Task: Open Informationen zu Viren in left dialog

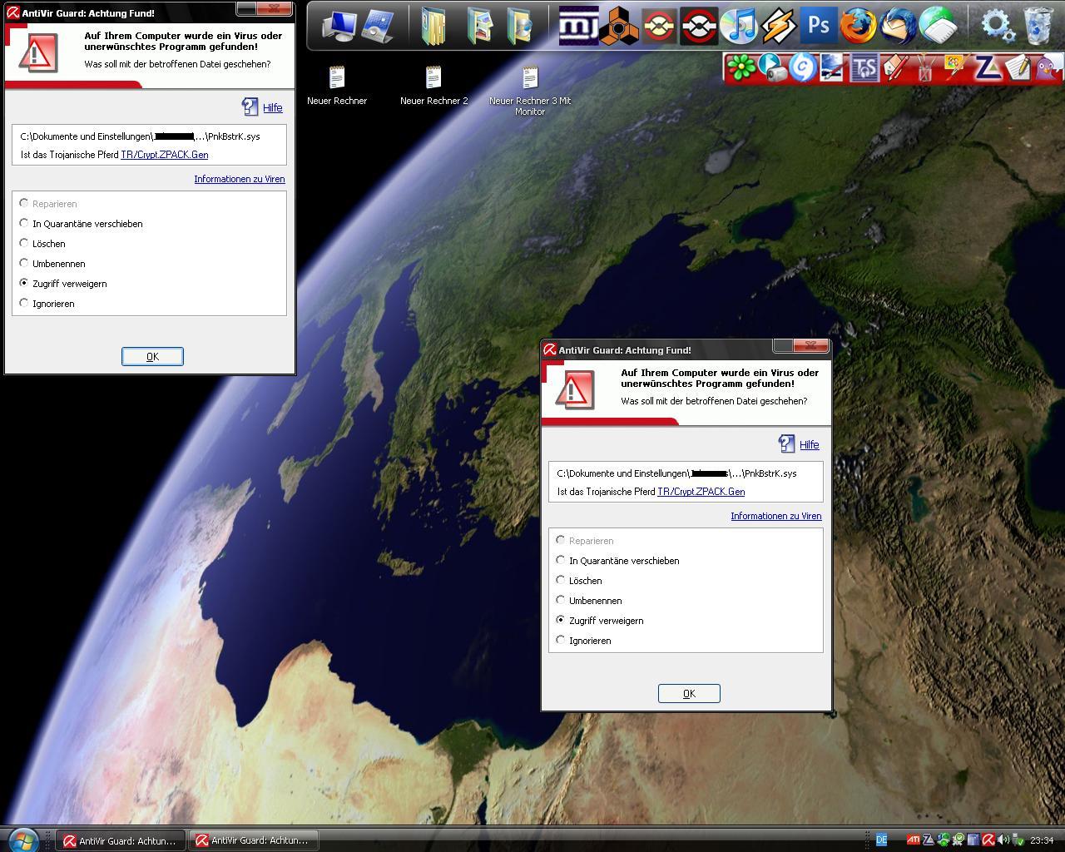Action: click(240, 179)
